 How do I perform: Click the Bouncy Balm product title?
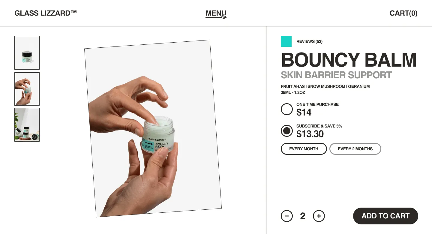click(x=349, y=60)
